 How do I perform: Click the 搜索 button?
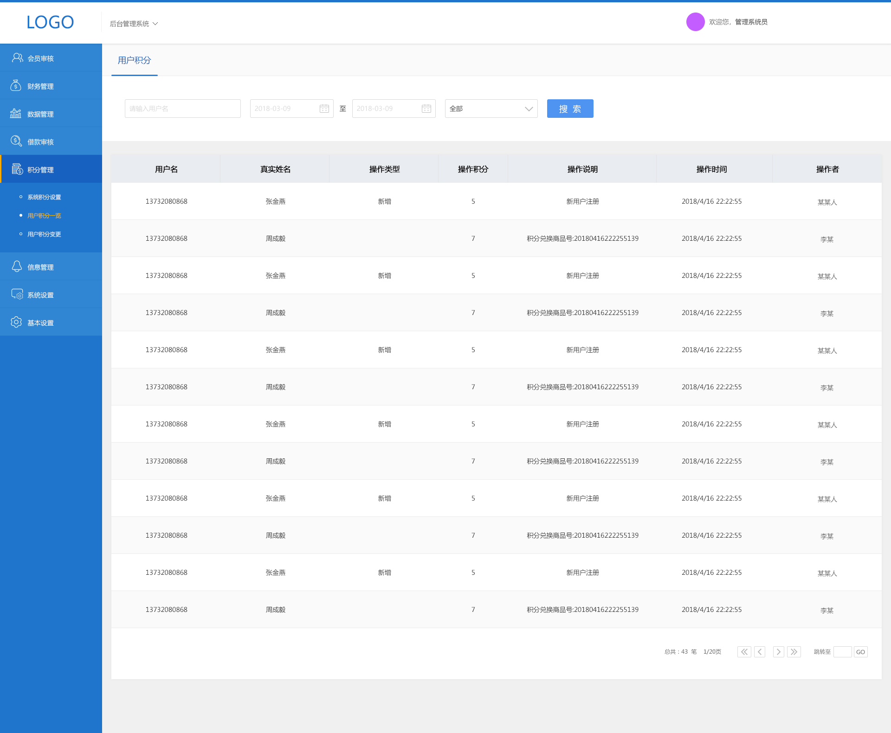pos(570,109)
